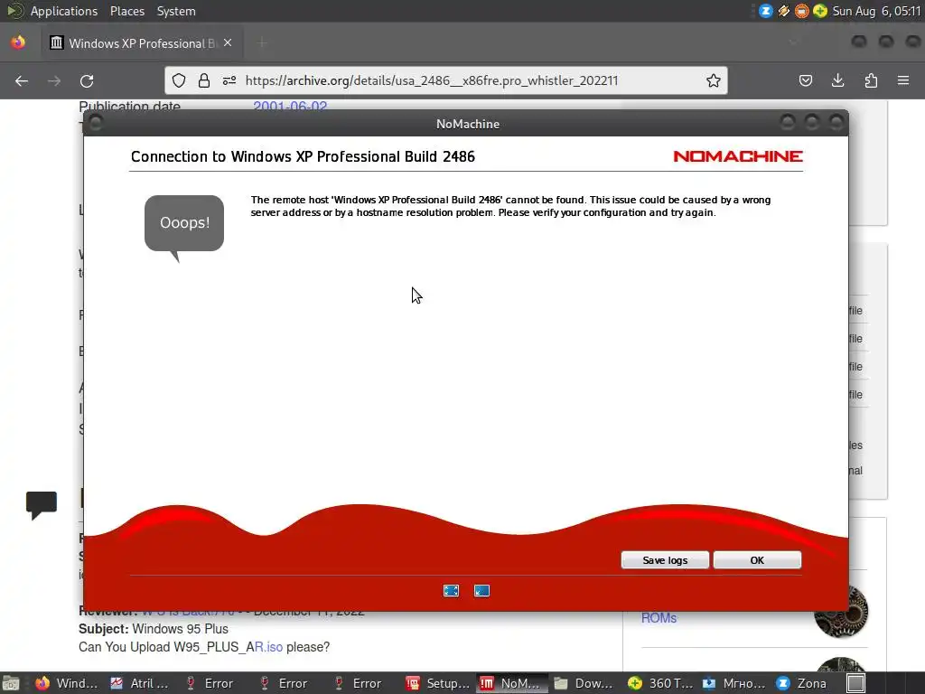
Task: Click the speech bubble reviews icon
Action: tap(42, 505)
